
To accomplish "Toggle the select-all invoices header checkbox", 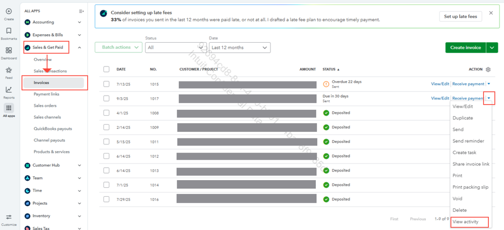I will [106, 69].
